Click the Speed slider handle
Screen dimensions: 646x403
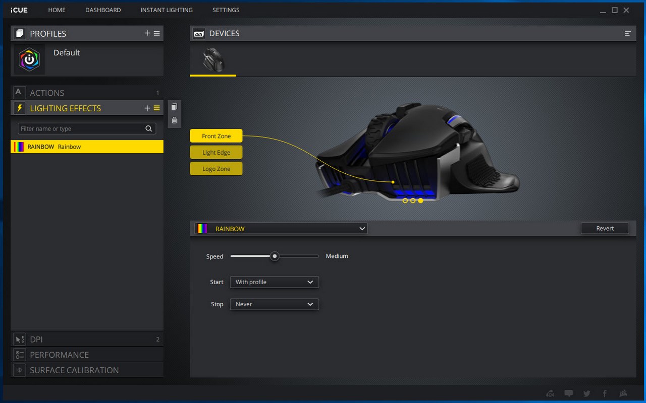pos(275,256)
